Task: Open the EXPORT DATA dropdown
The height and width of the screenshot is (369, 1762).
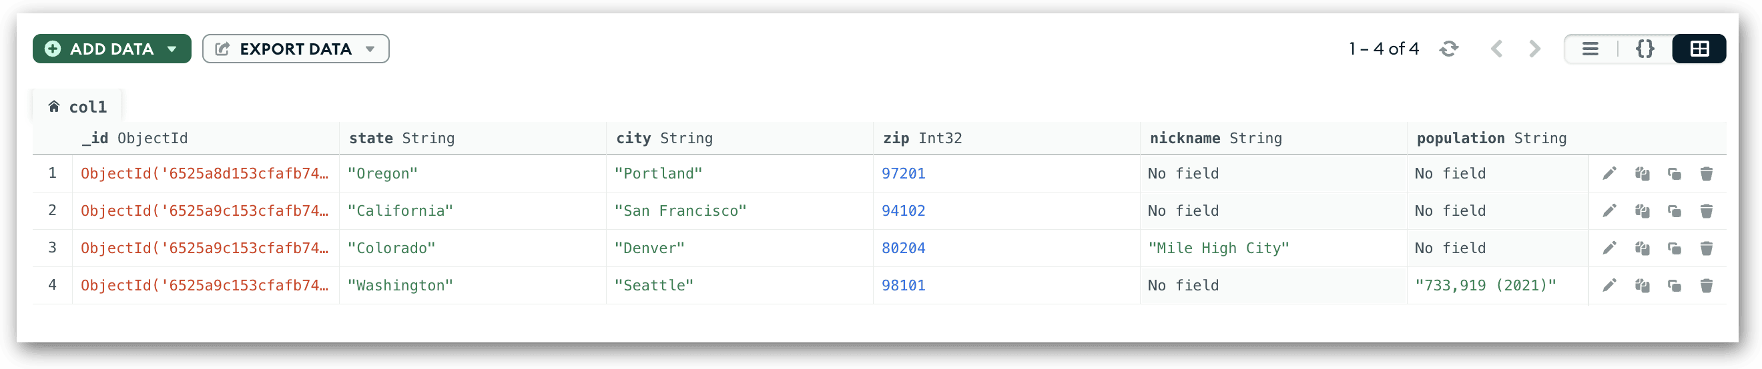Action: 296,49
